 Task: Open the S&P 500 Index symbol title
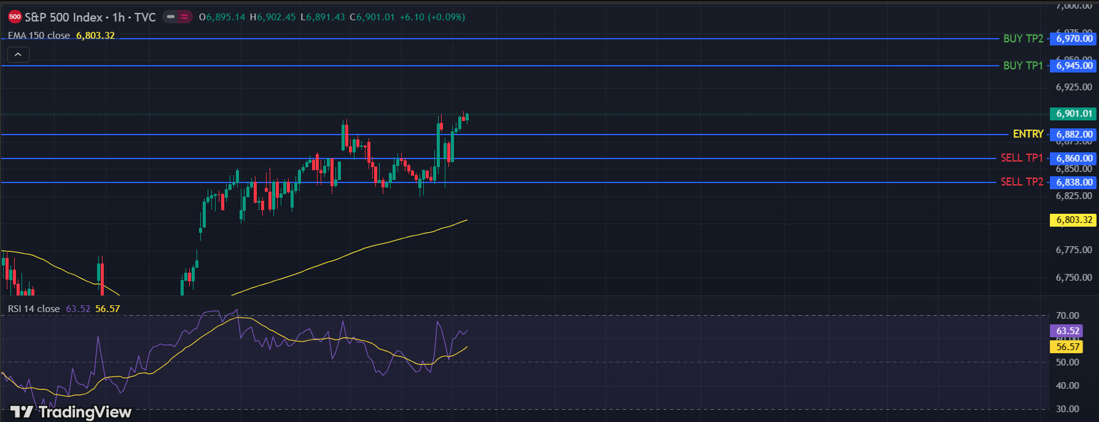pyautogui.click(x=63, y=17)
